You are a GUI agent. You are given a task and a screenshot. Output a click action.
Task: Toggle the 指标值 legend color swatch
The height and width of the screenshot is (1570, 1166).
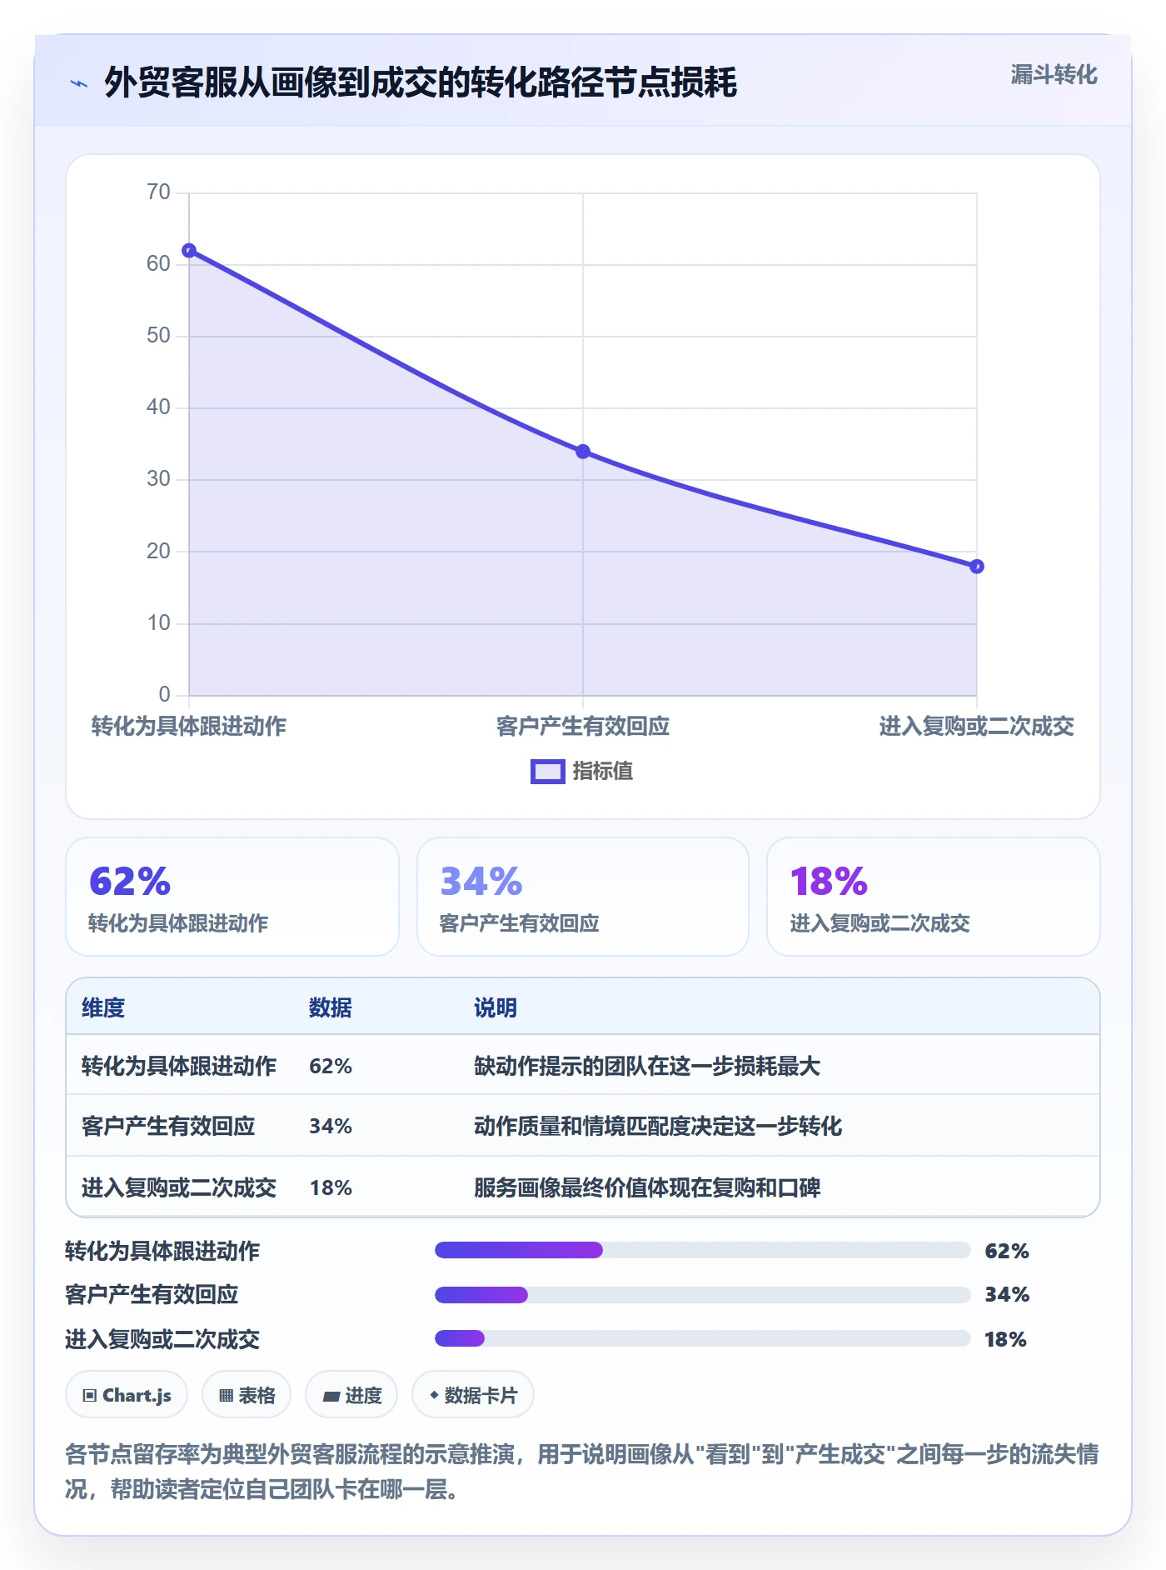[x=548, y=772]
